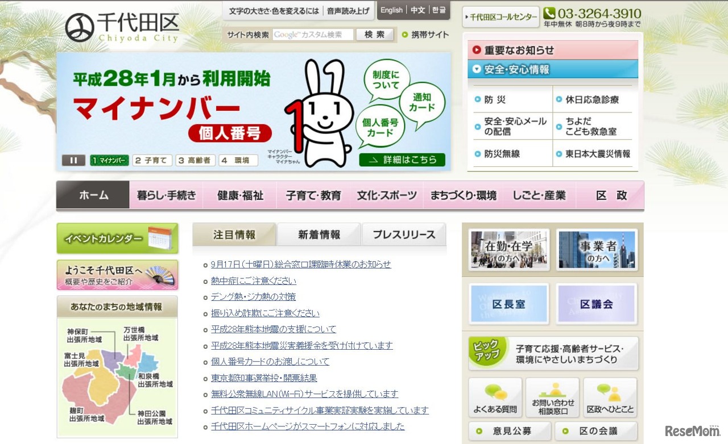Open 暮らし・手続き navigation menu
This screenshot has height=444, width=728.
[x=166, y=195]
